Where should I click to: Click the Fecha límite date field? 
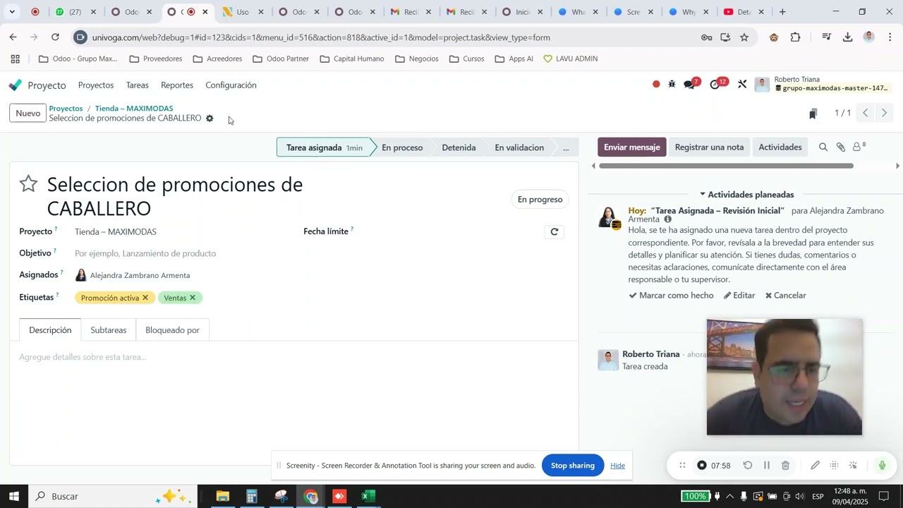[x=448, y=231]
